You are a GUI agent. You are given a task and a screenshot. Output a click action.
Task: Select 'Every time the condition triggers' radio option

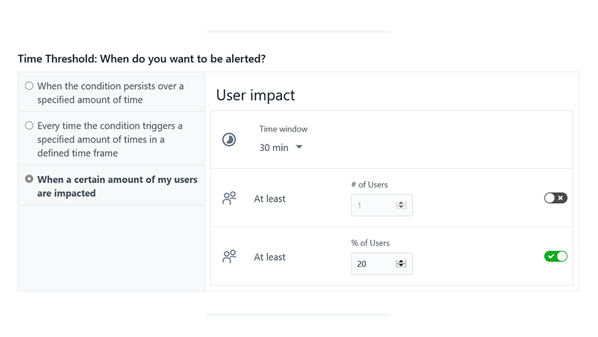(29, 125)
